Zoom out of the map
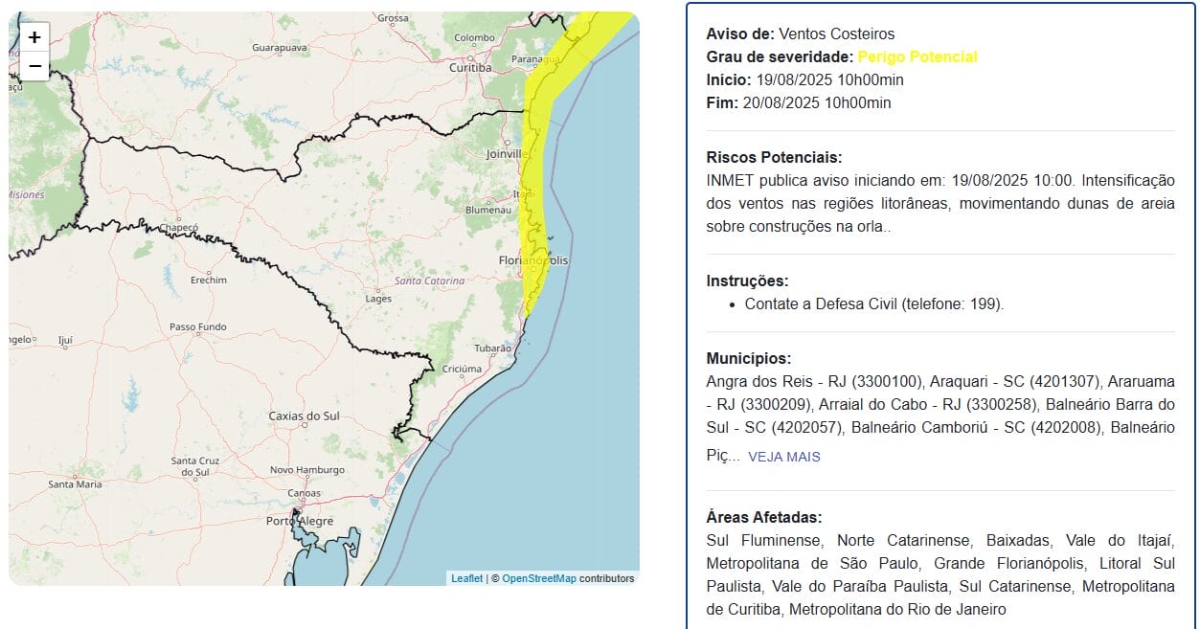The width and height of the screenshot is (1200, 629). click(x=34, y=66)
